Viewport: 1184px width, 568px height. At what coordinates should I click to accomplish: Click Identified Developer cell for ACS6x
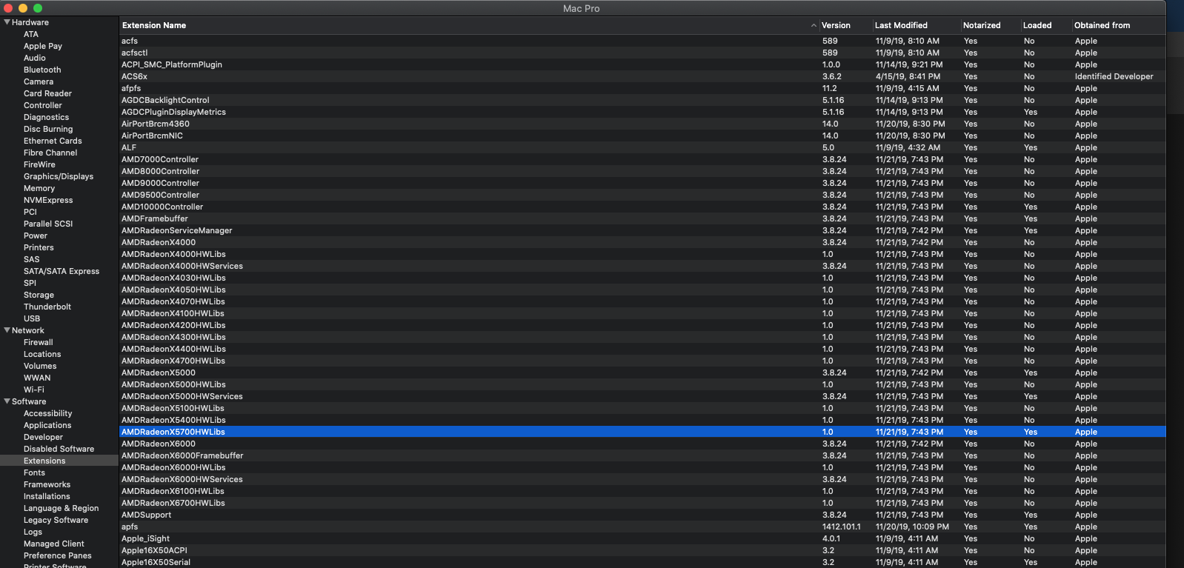tap(1114, 76)
